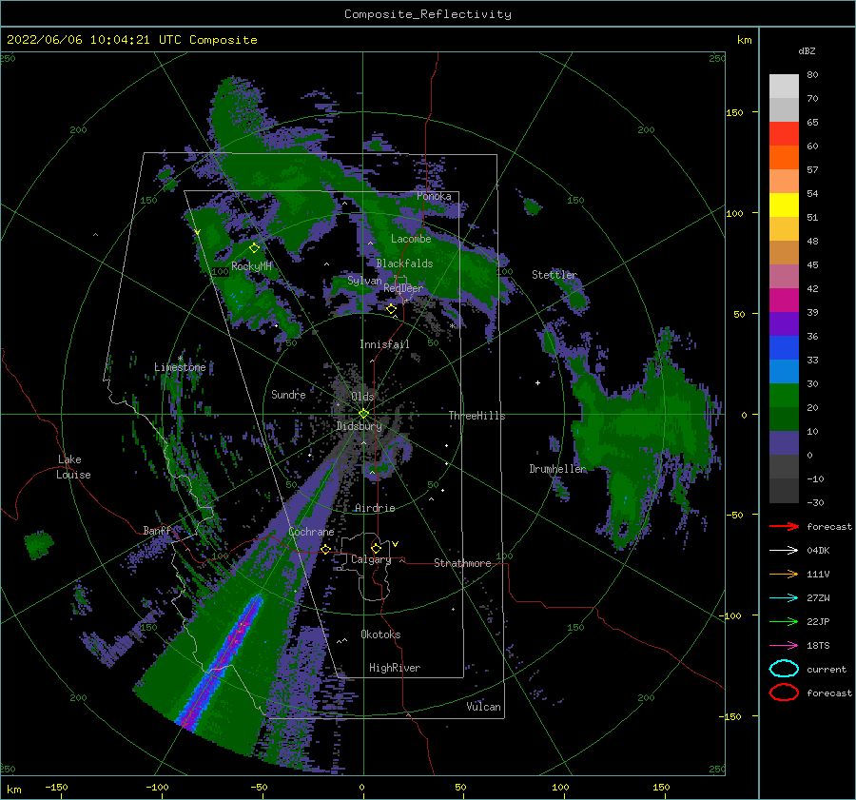The height and width of the screenshot is (800, 856).
Task: Pick the purple 0-10 dBZ color swatch
Action: 784,443
